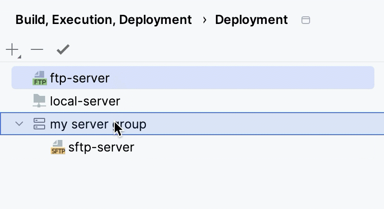Viewport: 384px width, 209px height.
Task: Collapse the my server group node
Action: (x=19, y=124)
